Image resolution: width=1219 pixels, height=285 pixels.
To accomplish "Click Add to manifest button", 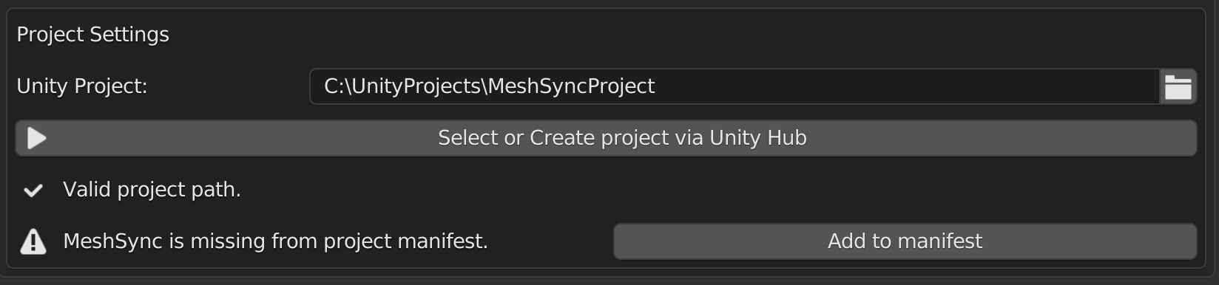I will coord(905,241).
